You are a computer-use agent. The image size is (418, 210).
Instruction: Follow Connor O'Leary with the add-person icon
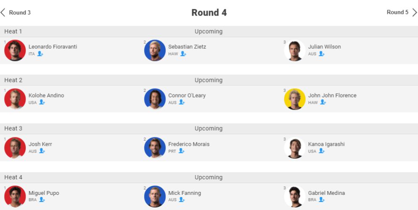click(181, 102)
